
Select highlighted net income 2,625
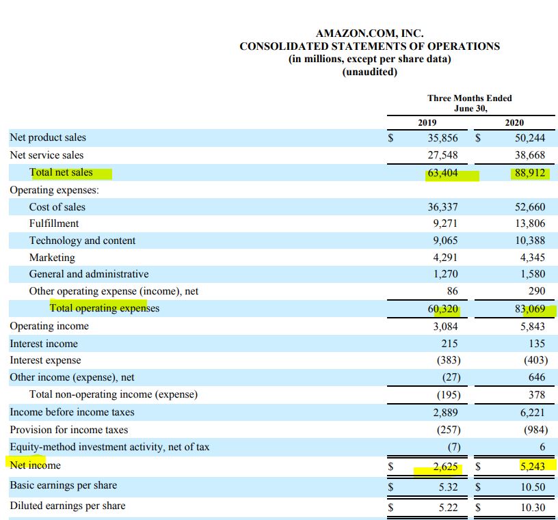pos(445,466)
